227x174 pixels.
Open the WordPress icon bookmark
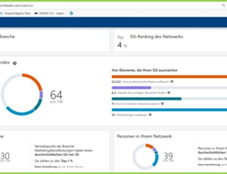71,13
